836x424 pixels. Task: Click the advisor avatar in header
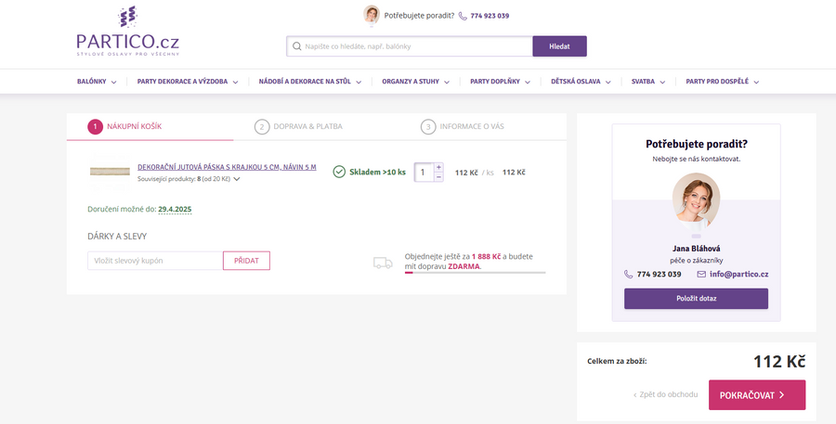(372, 15)
